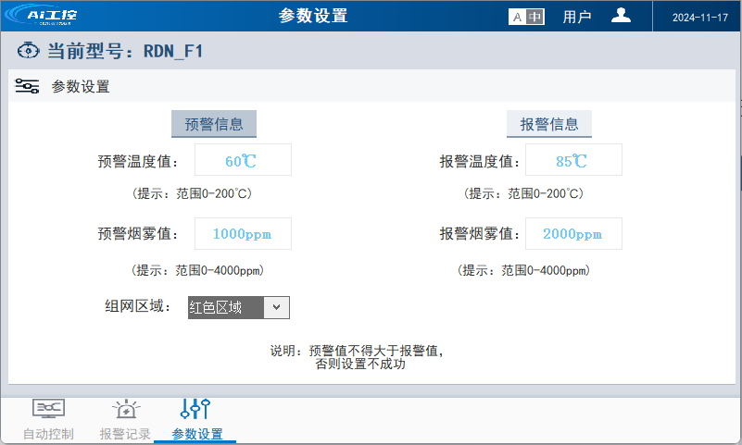The height and width of the screenshot is (445, 742).
Task: Click the 预警信息 button
Action: coord(214,124)
